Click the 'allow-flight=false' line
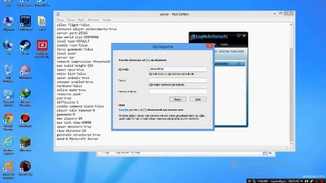This screenshot has height=183, width=326. coord(73,25)
